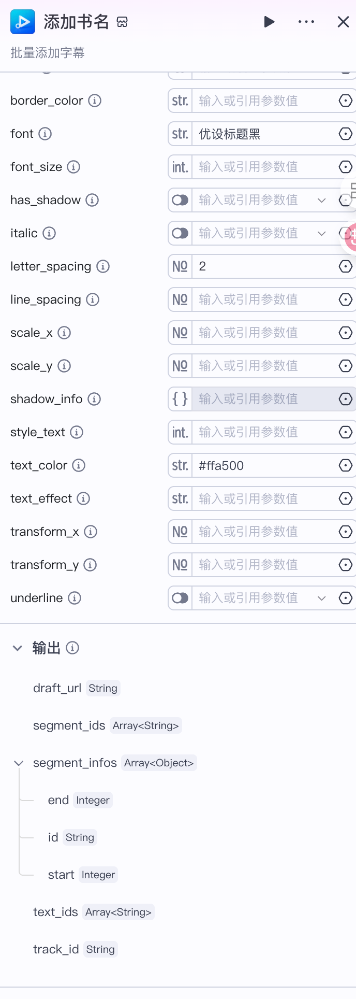Enable the underline switch

pos(180,598)
